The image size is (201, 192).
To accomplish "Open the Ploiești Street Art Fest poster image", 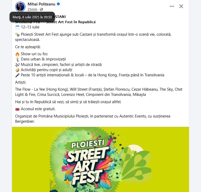I will click(100, 159).
